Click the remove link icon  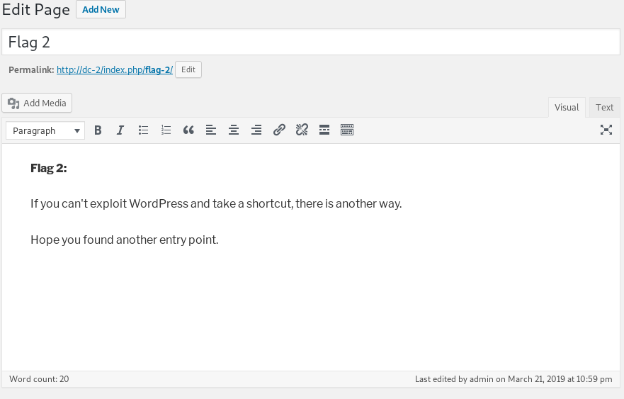tap(302, 130)
